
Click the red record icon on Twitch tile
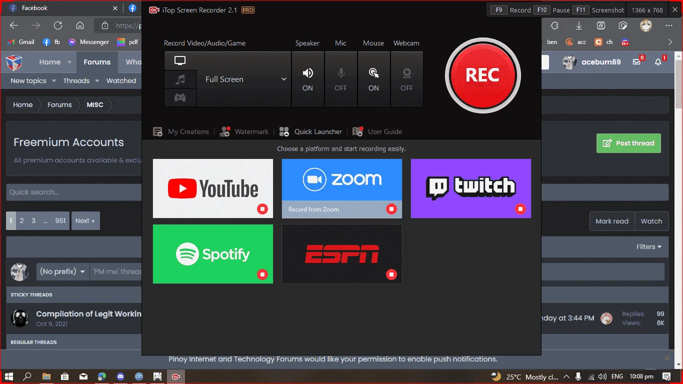point(520,209)
